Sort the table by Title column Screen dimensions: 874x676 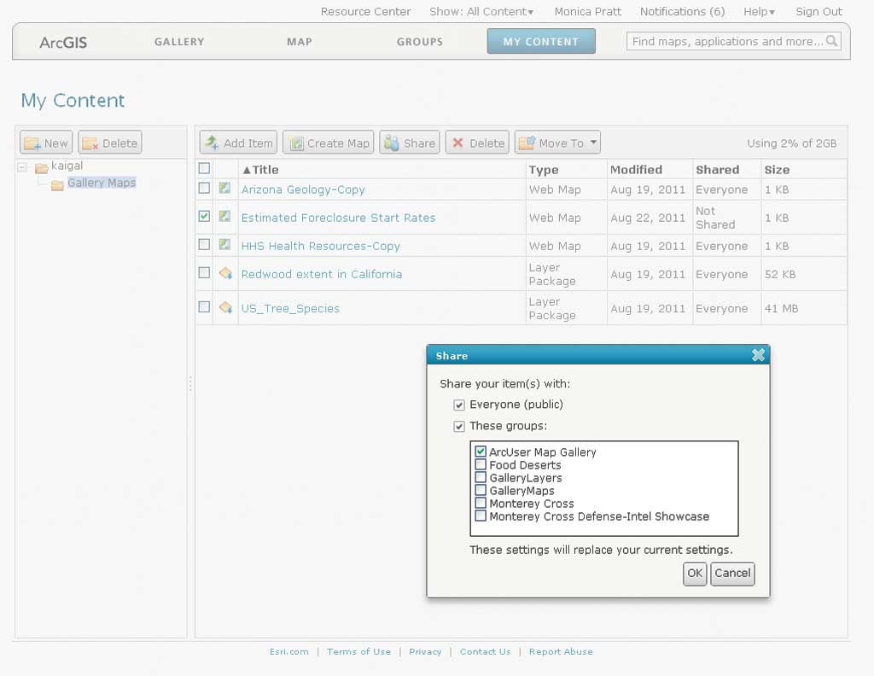tap(260, 169)
